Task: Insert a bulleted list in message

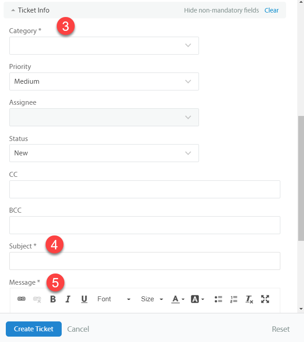Action: [x=218, y=299]
